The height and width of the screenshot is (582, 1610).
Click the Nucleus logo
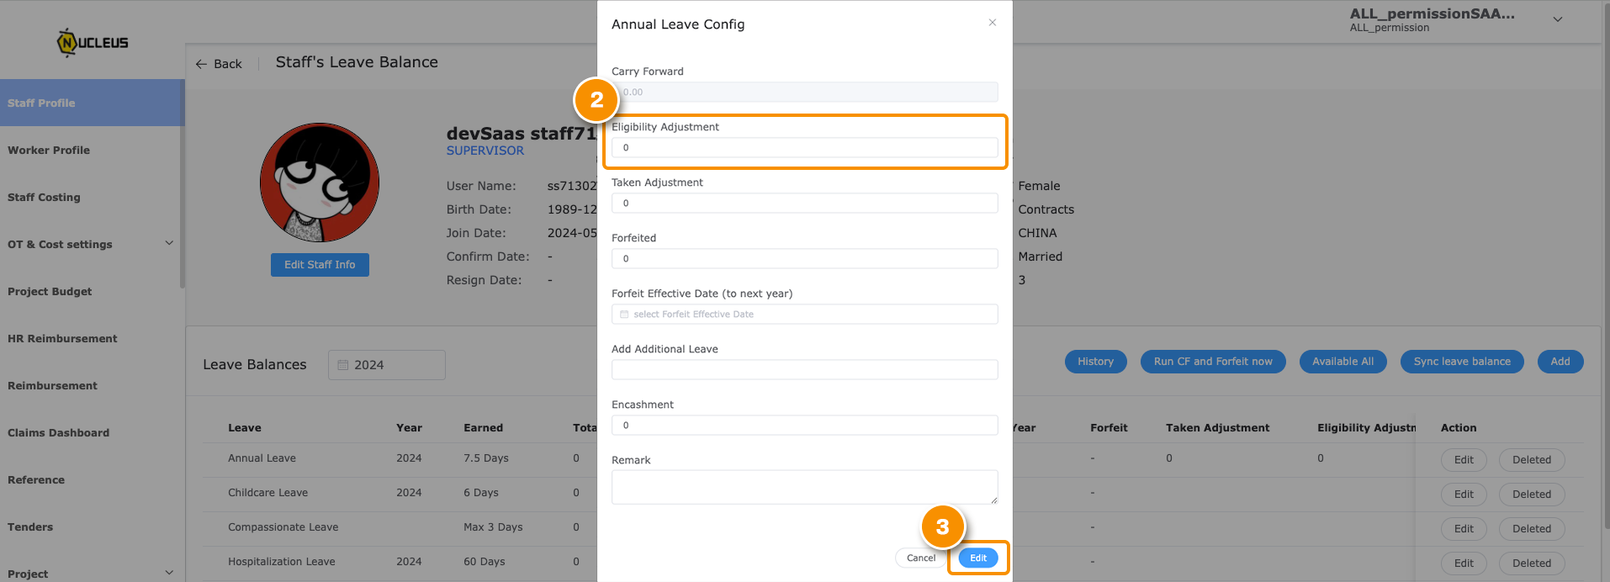coord(93,42)
